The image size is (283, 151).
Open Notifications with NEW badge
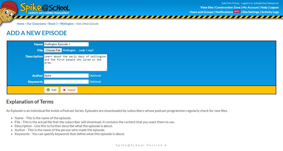tap(224, 12)
